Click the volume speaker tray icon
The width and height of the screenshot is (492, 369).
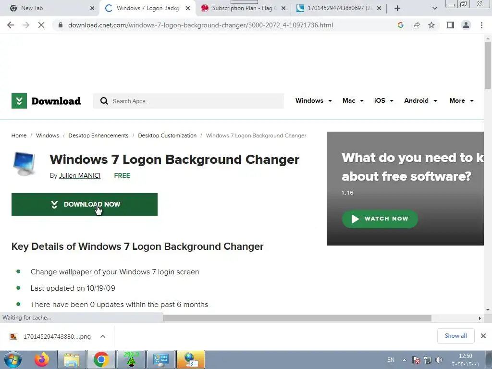(x=439, y=360)
